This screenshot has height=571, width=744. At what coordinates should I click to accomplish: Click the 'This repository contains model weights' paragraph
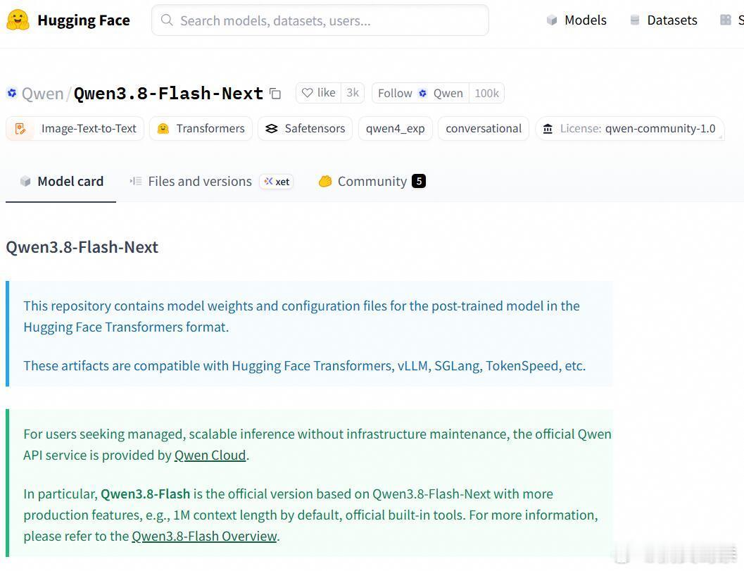[302, 317]
